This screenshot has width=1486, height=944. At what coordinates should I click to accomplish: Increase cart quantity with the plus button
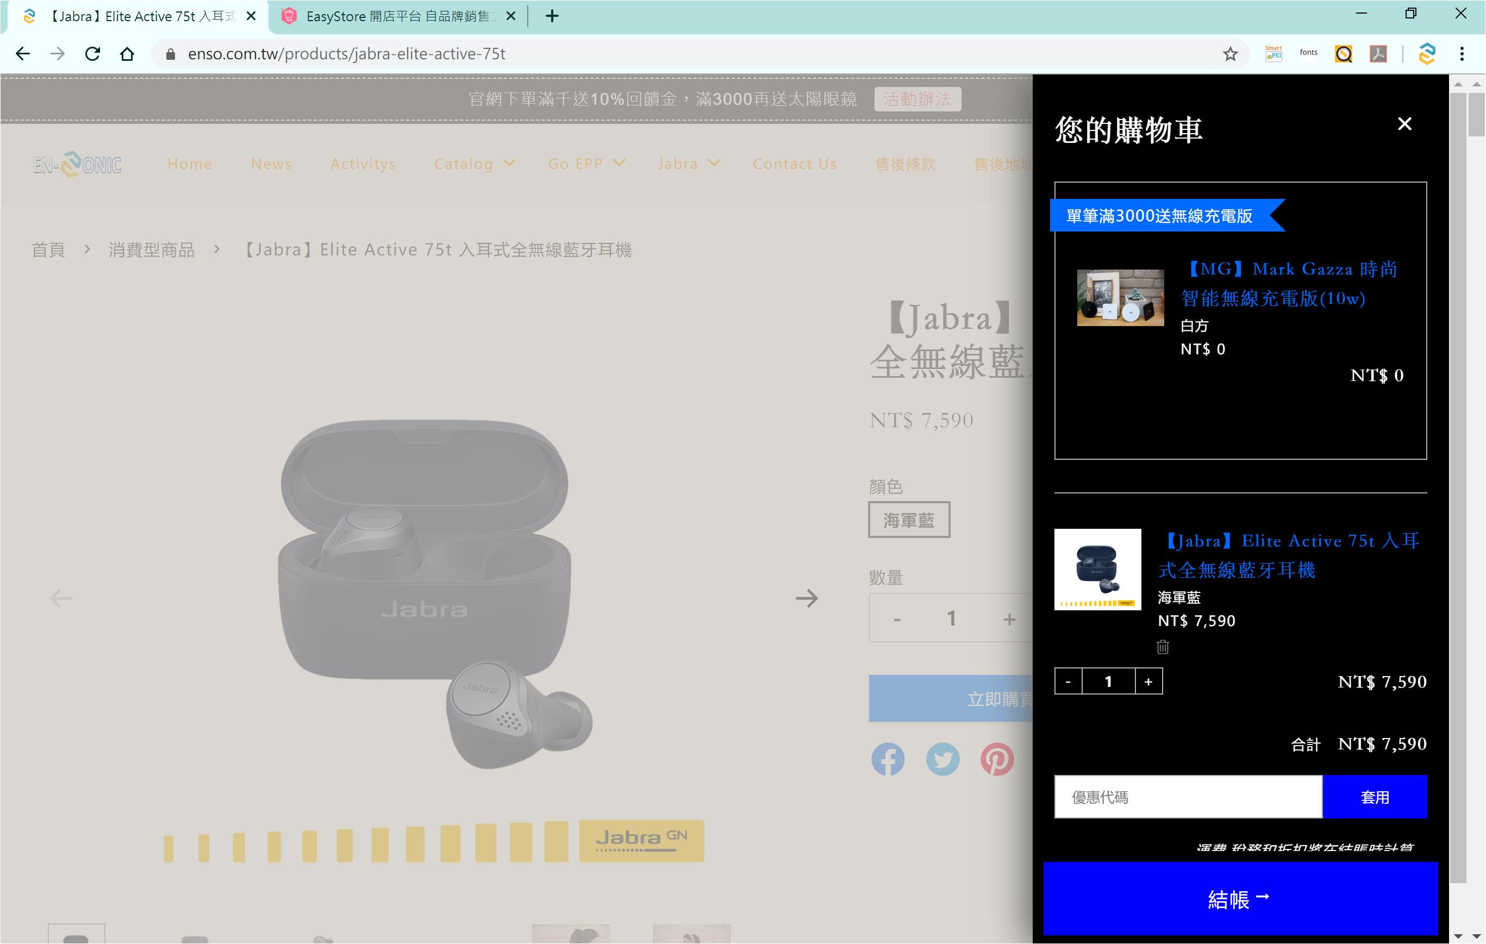pos(1148,682)
